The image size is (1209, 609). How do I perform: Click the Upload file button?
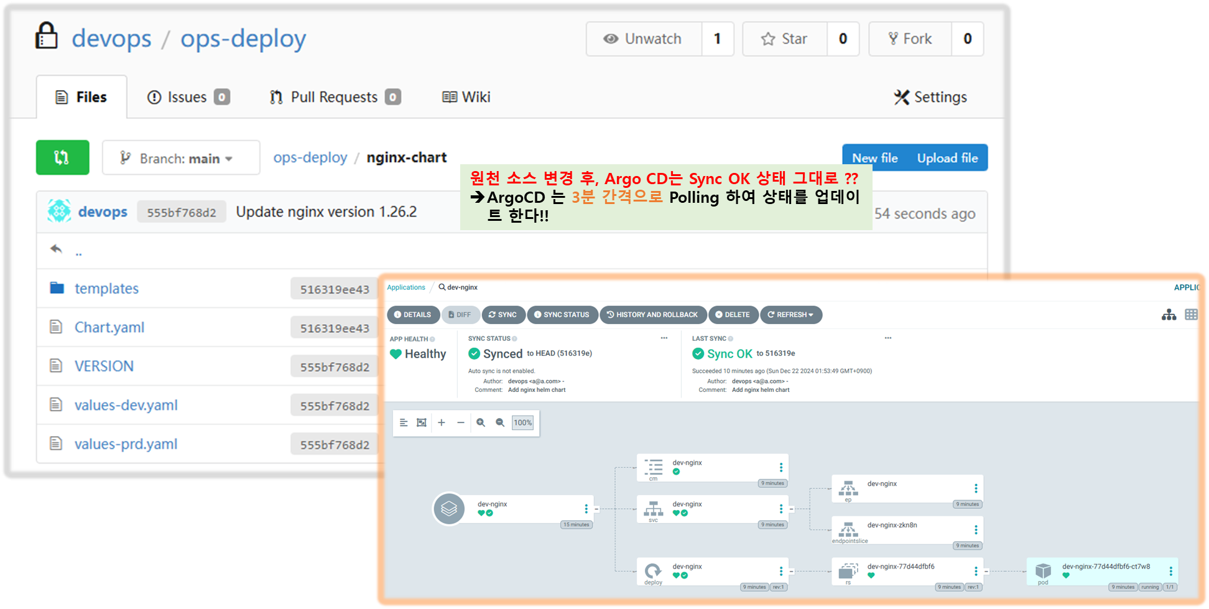click(x=947, y=158)
